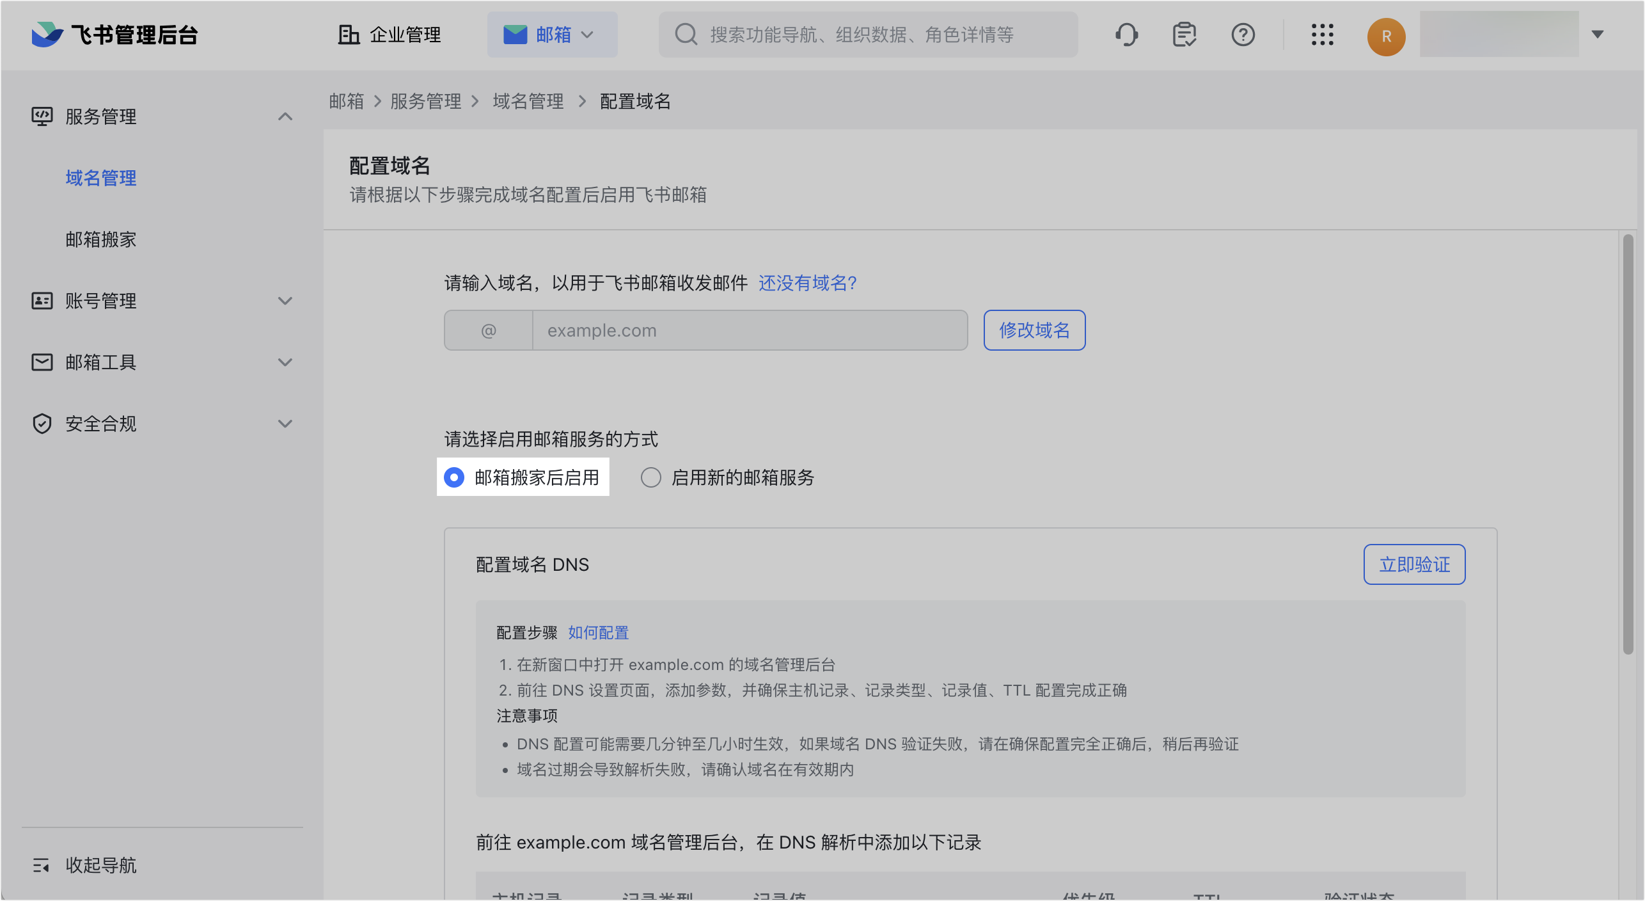Open customer support headset icon
1645x901 pixels.
pyautogui.click(x=1127, y=35)
